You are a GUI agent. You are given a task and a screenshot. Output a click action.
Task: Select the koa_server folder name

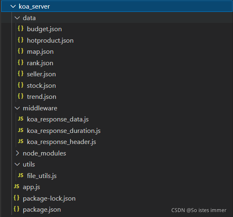pyautogui.click(x=35, y=7)
